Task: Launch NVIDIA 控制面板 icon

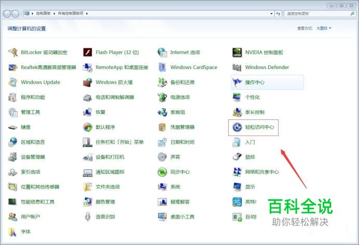Action: pos(237,52)
